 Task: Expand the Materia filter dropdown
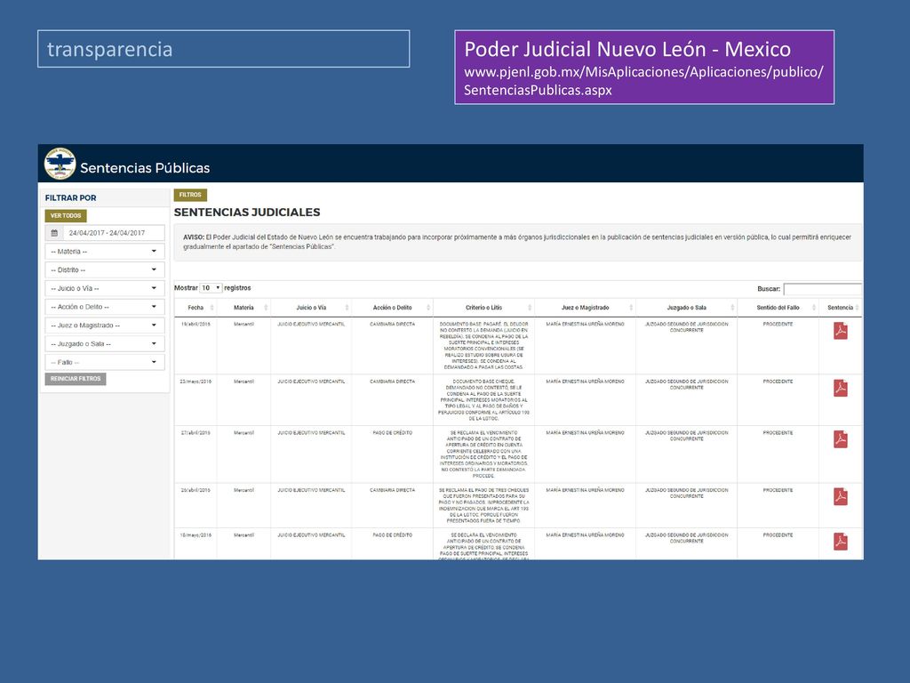105,252
